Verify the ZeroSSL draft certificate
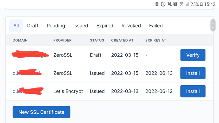 193,55
